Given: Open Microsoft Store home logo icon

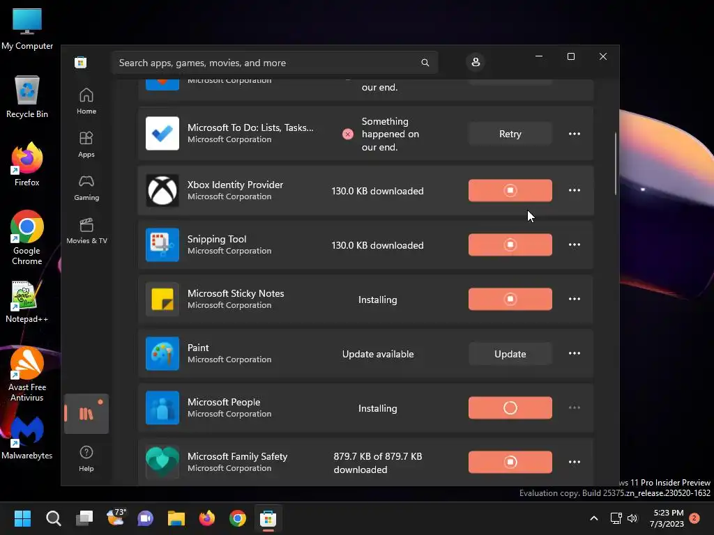Looking at the screenshot, I should click(81, 62).
